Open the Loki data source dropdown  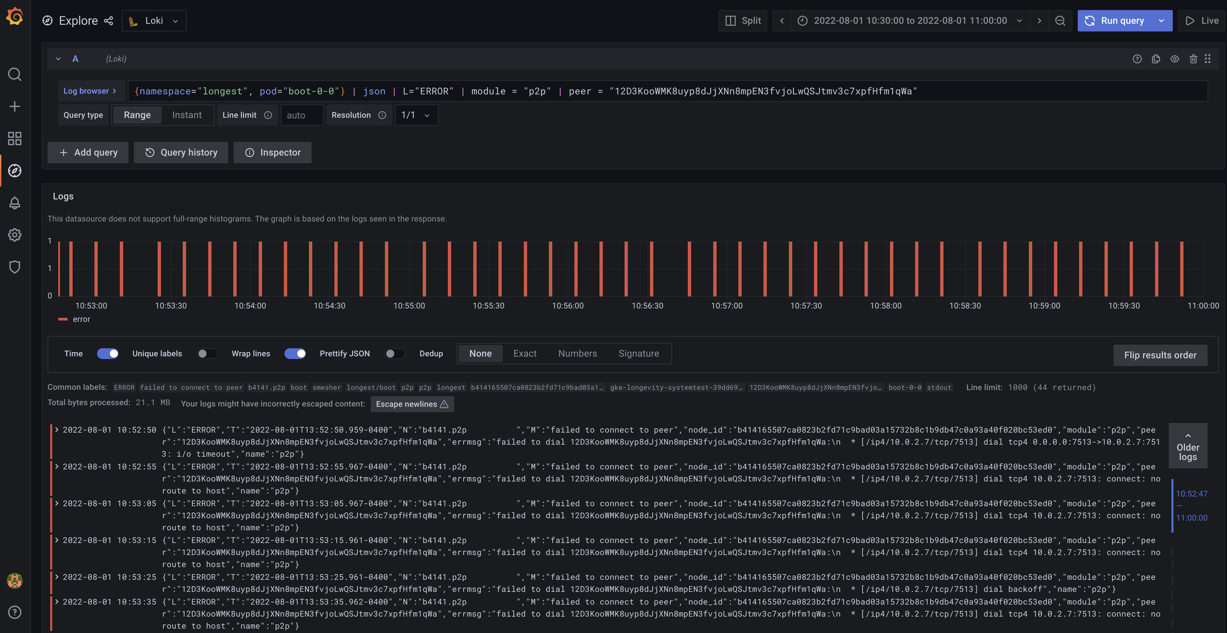154,20
